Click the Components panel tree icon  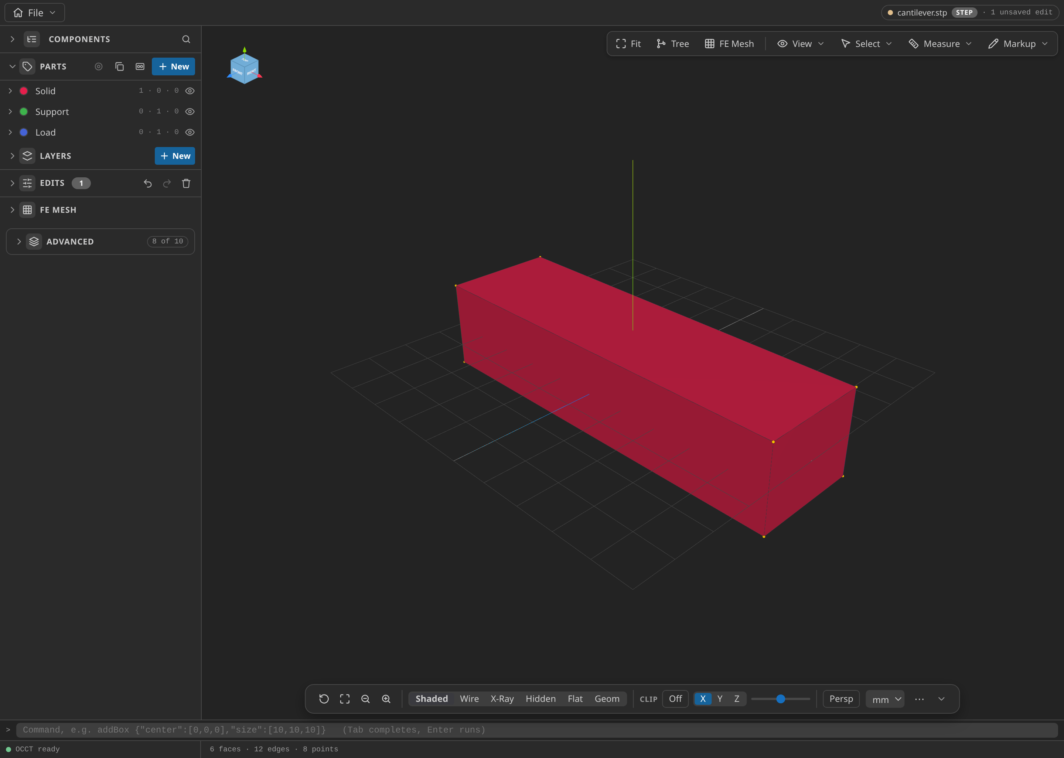(x=32, y=39)
